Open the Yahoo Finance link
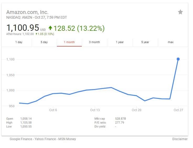This screenshot has width=193, height=148. click(45, 139)
